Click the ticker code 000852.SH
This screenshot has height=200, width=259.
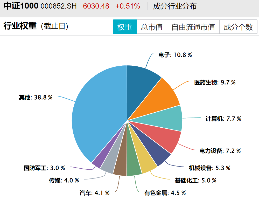pos(59,6)
